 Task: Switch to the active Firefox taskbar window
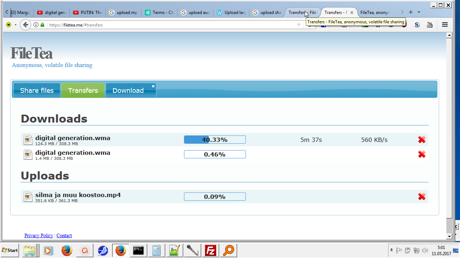coord(121,250)
